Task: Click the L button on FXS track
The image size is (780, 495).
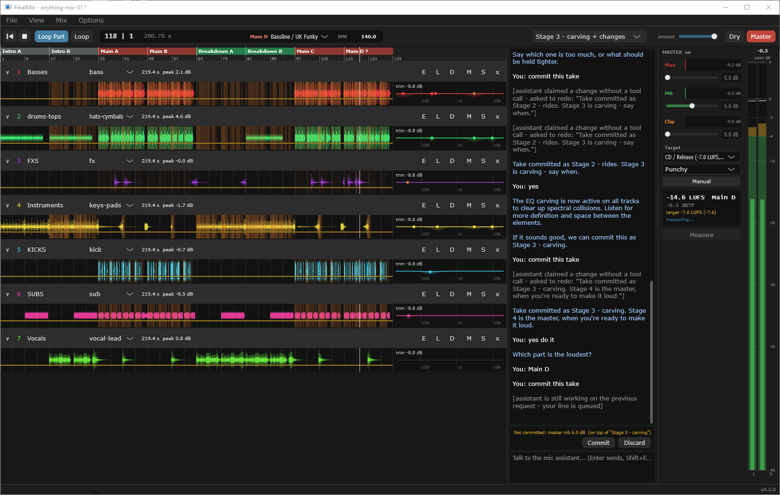Action: click(438, 161)
